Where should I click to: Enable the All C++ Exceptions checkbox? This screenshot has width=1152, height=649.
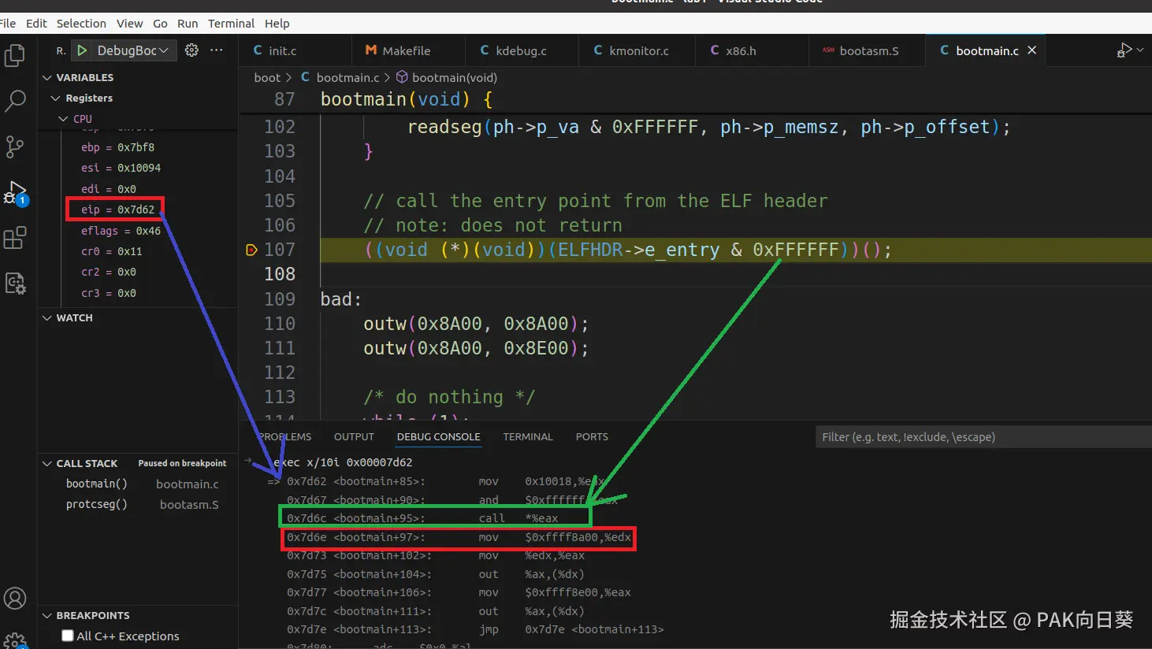pos(68,636)
